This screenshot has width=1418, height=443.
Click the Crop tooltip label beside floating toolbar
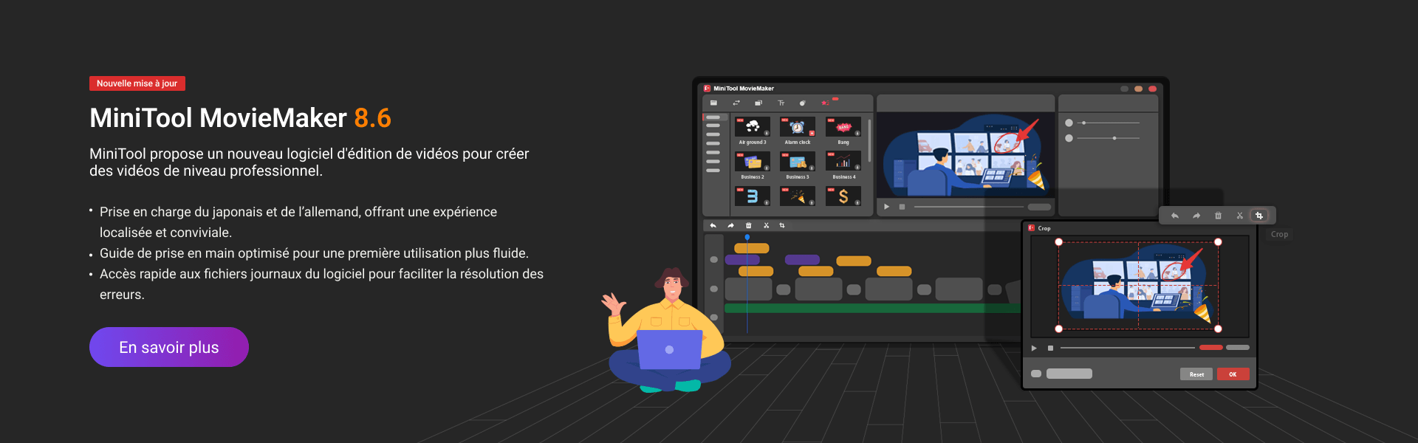(x=1280, y=234)
